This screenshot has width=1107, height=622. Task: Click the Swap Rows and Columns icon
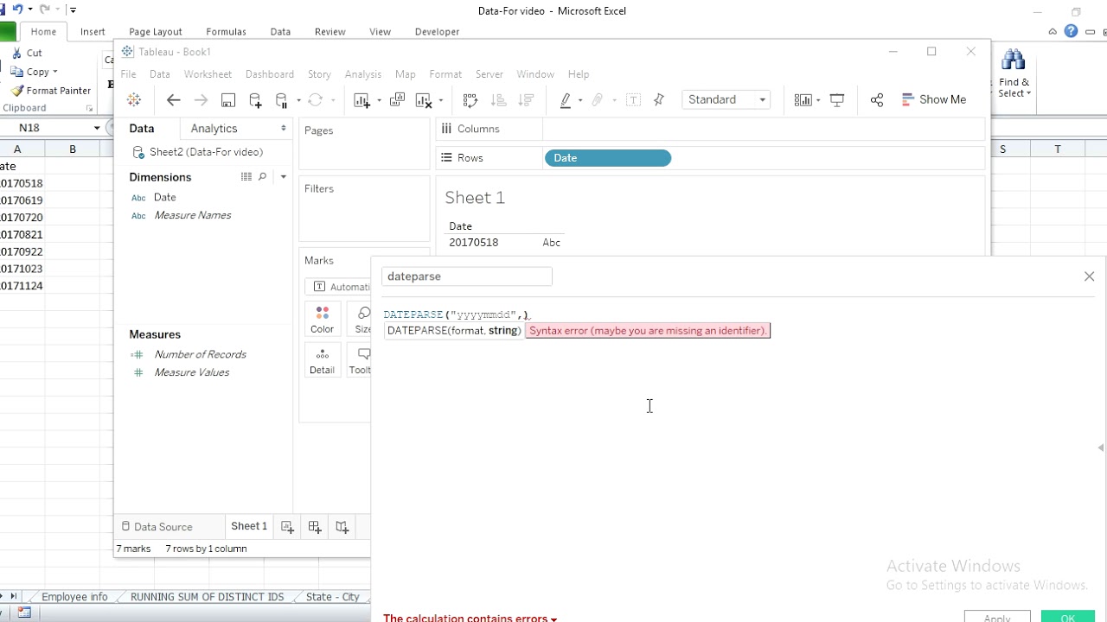(x=470, y=100)
